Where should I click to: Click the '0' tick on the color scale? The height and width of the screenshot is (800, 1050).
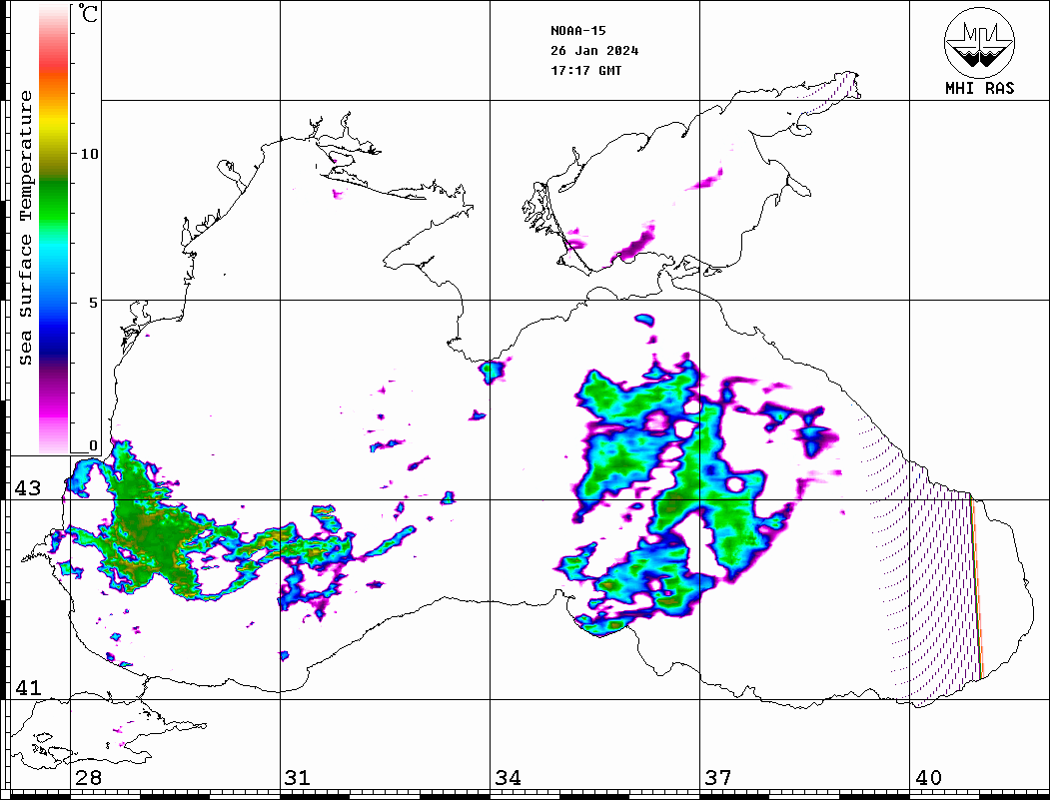click(x=93, y=445)
